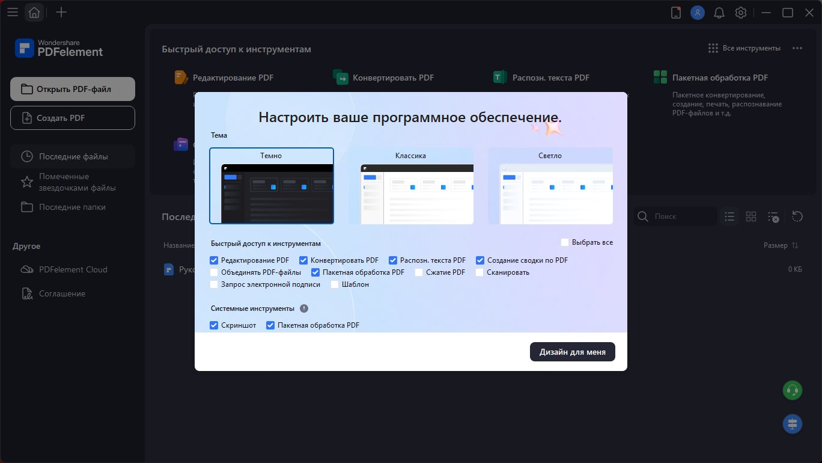Refresh the recent files list

coord(797,216)
